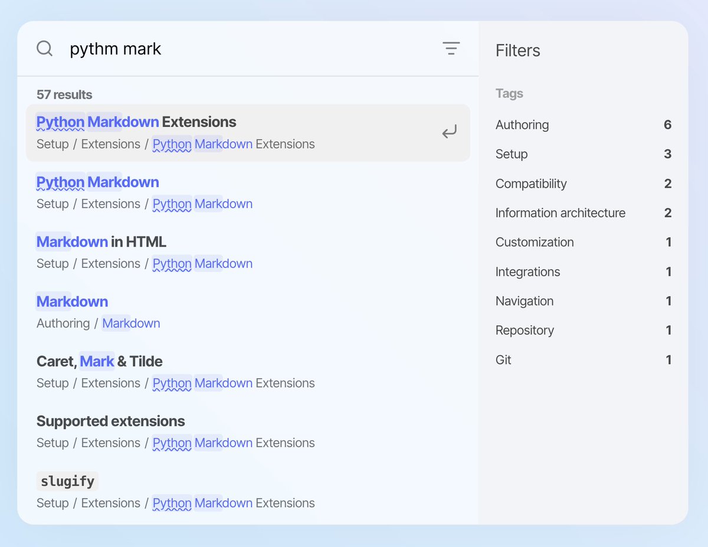Focus the search field containing 'pythm mark'

tap(248, 48)
